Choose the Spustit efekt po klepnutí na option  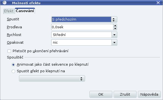[x=13, y=71]
